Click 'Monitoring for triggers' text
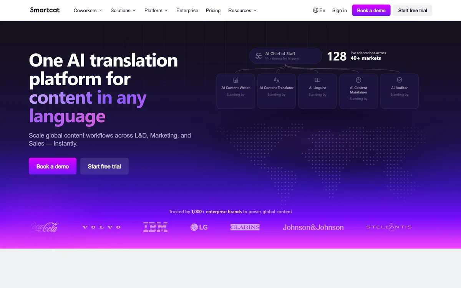The height and width of the screenshot is (288, 461). (282, 59)
